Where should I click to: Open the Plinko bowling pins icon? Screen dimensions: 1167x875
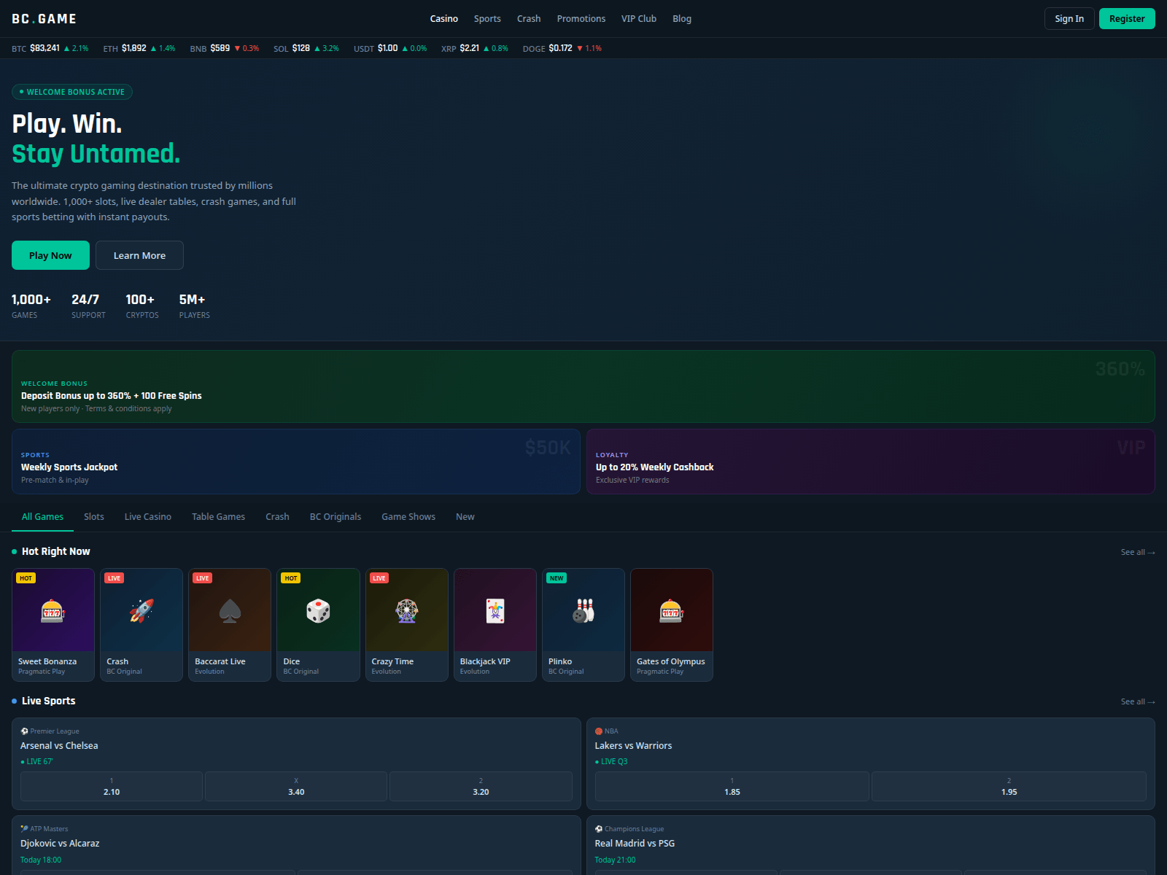click(x=583, y=612)
